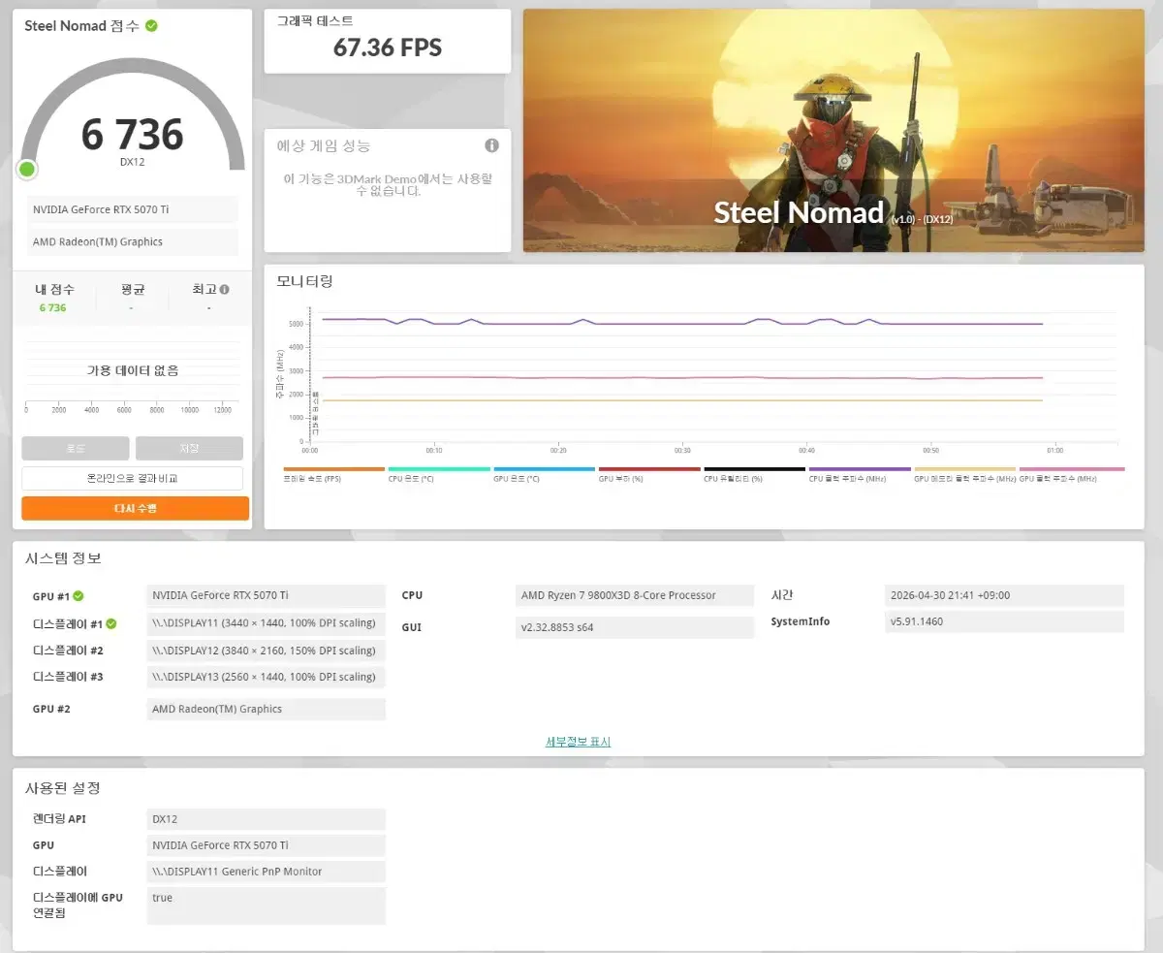Image resolution: width=1163 pixels, height=953 pixels.
Task: Toggle the GPU 온도 (°C) legend item
Action: 544,474
